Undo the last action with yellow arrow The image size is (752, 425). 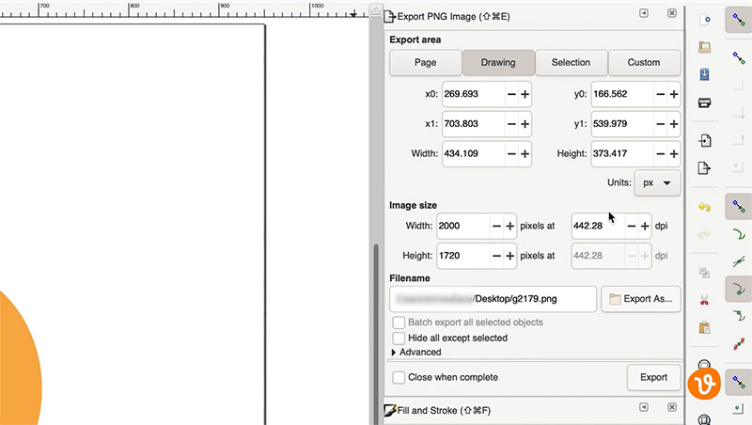pyautogui.click(x=704, y=207)
